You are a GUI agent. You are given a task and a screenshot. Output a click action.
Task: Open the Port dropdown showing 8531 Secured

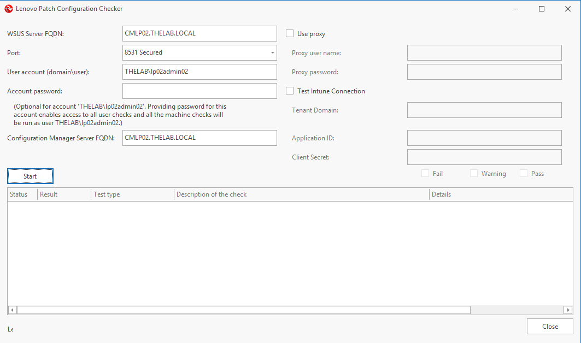[199, 52]
